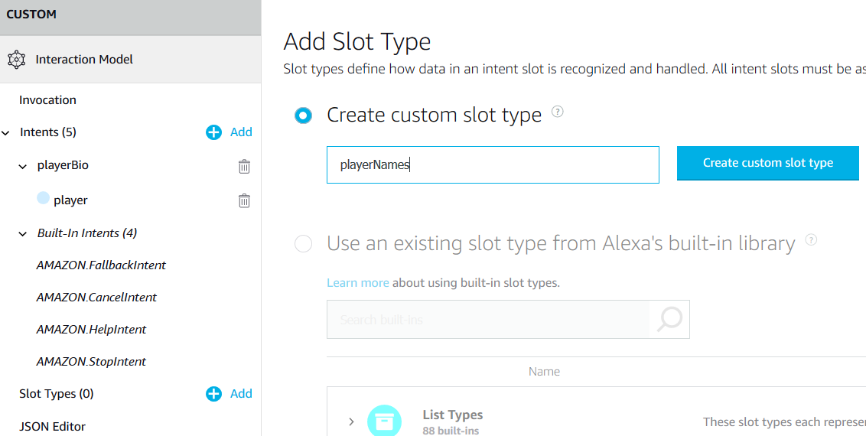Click the playerNames slot type name field
This screenshot has width=866, height=436.
click(492, 164)
